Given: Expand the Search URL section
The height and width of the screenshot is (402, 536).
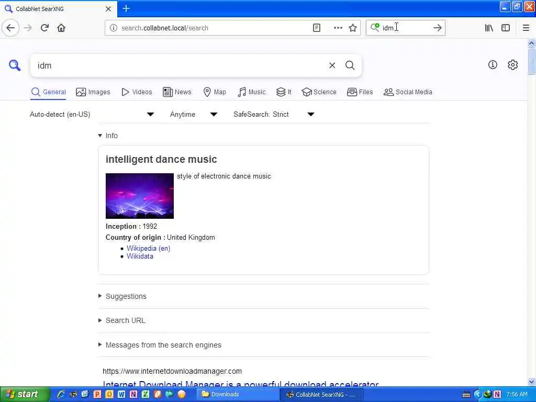Looking at the screenshot, I should click(x=121, y=321).
